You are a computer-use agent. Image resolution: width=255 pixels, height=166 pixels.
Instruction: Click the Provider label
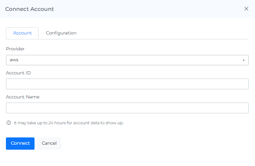pos(15,49)
